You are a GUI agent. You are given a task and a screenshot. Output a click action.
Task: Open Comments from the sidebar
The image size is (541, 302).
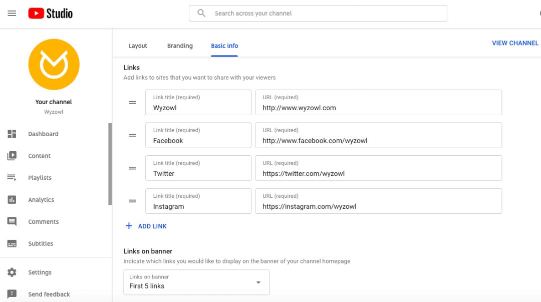point(44,221)
